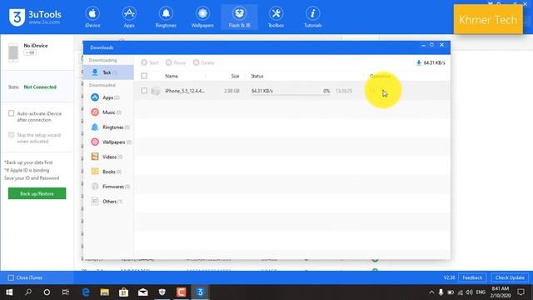Screen dimensions: 533x300
Task: Toggle the Close iTunes checkbox
Action: (x=11, y=277)
